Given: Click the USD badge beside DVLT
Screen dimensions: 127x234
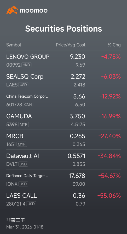Looking at the screenshot, I should pyautogui.click(x=23, y=164).
